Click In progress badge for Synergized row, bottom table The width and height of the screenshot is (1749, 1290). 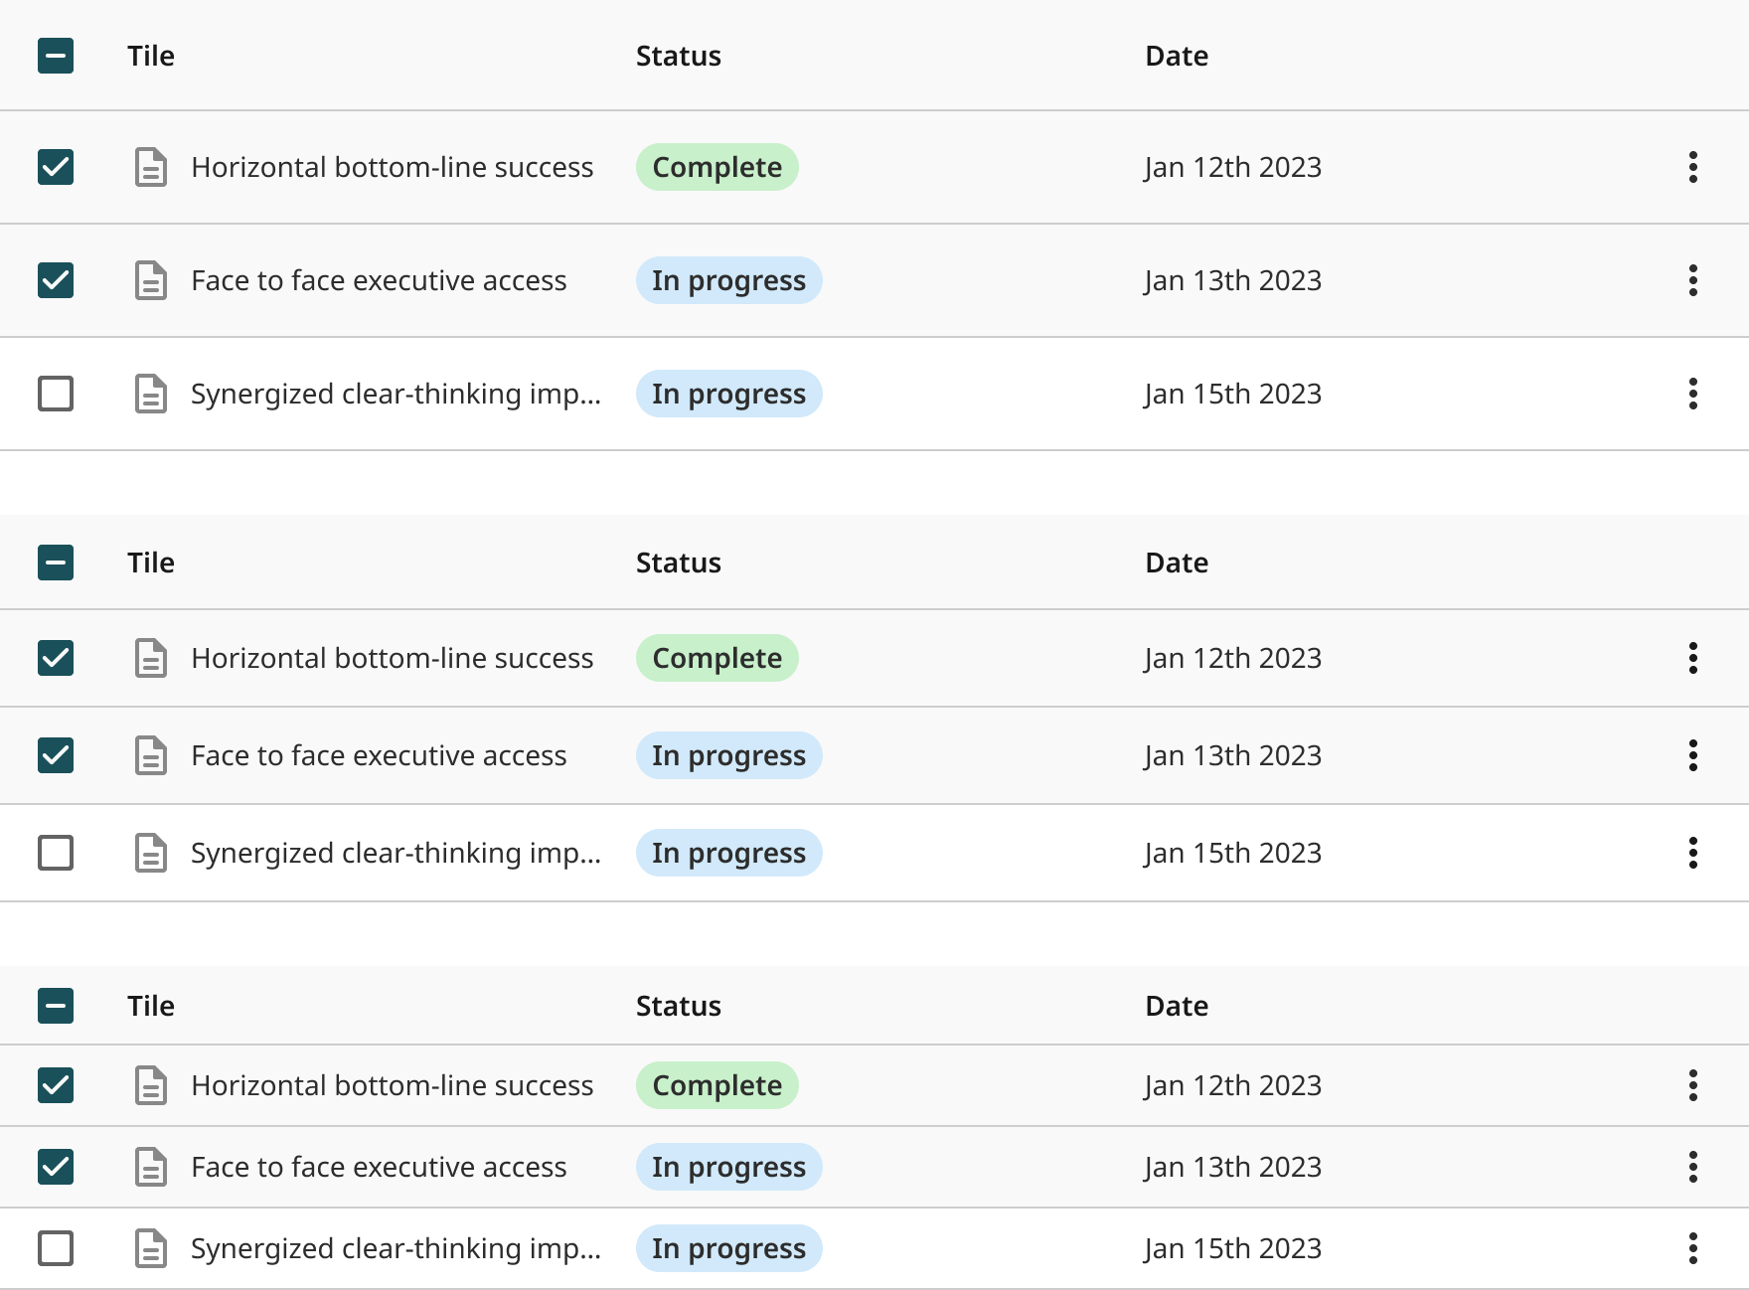[x=729, y=1248]
